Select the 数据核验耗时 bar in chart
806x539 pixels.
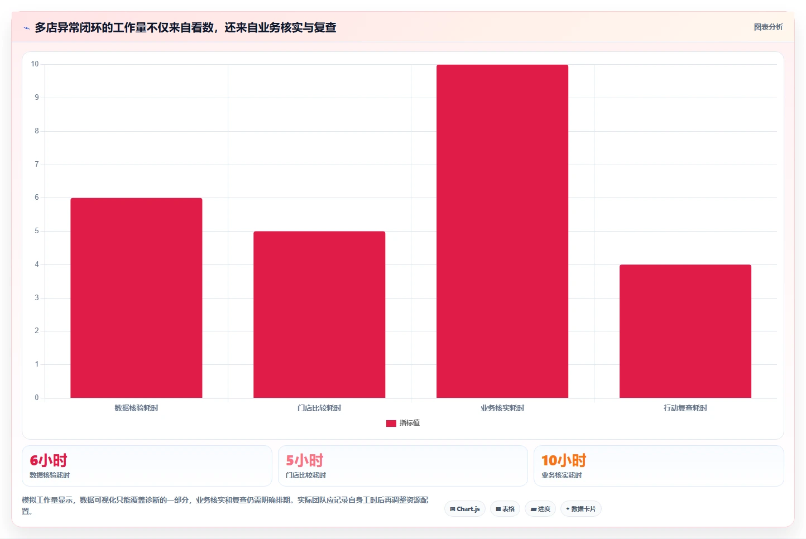click(136, 298)
